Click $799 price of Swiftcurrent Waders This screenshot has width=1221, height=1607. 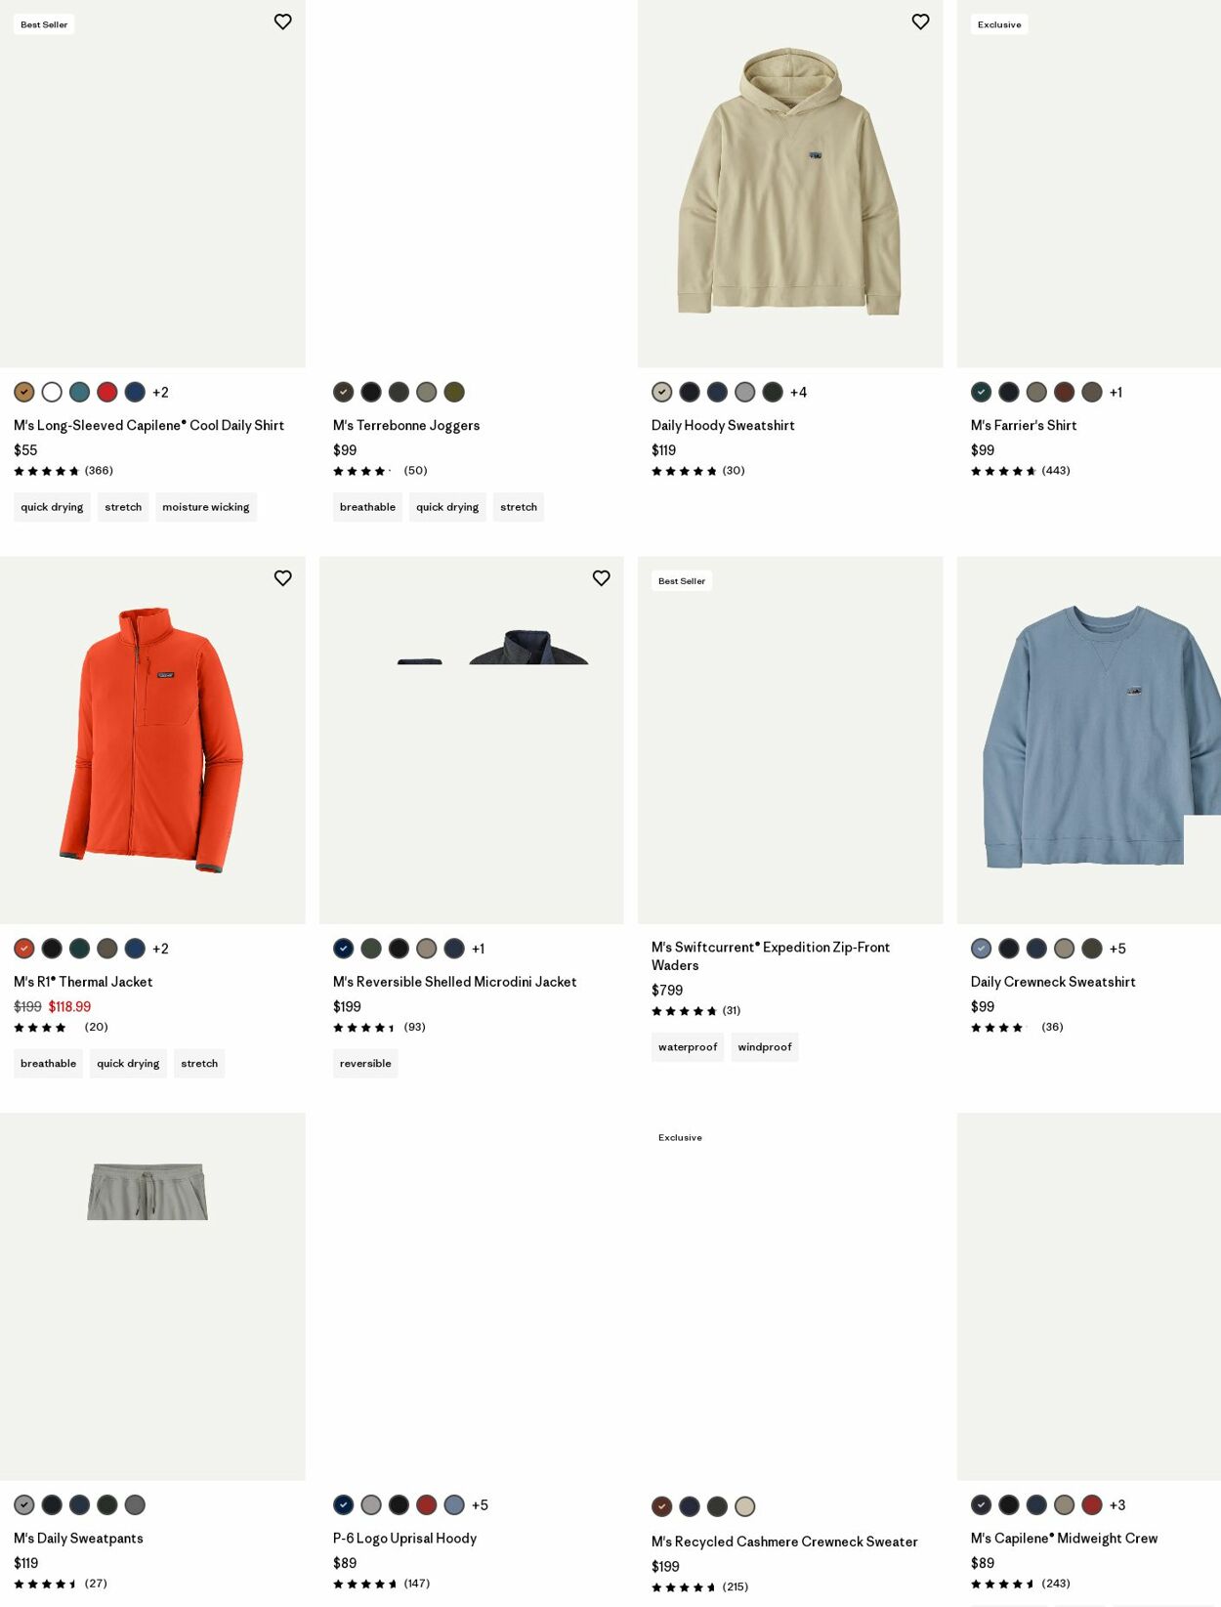click(667, 991)
